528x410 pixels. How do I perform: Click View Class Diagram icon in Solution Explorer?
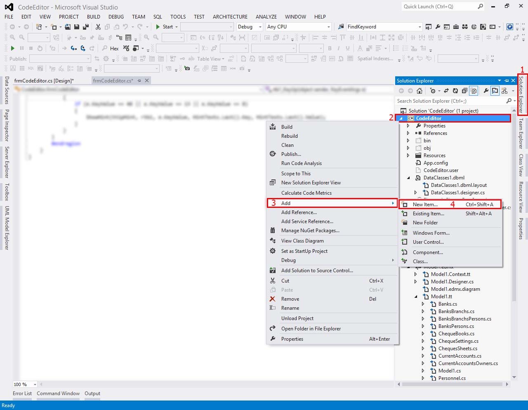tap(504, 91)
